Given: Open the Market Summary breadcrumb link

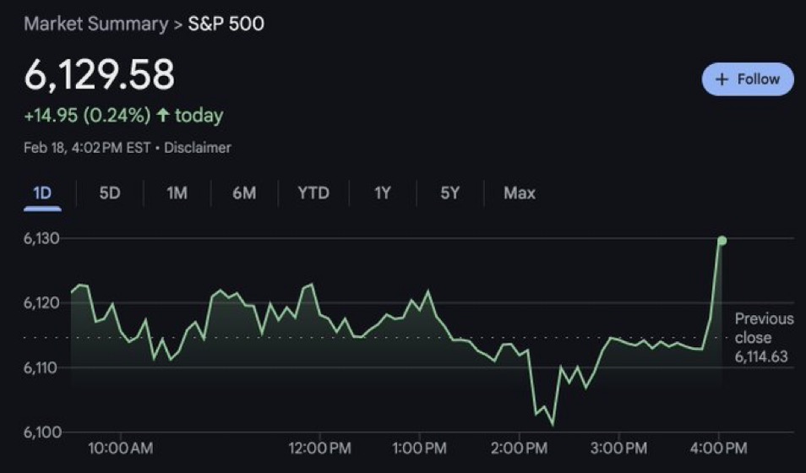Looking at the screenshot, I should click(96, 24).
